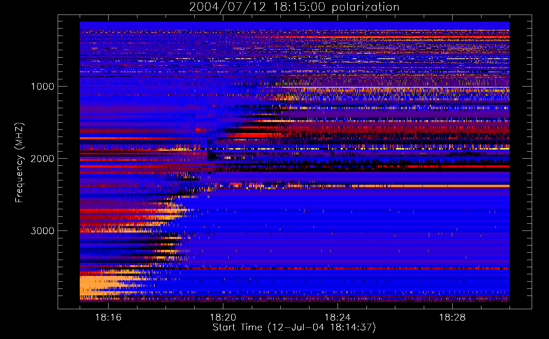Viewport: 549px width, 339px height.
Task: Click the "3000" frequency tick label
Action: click(42, 231)
